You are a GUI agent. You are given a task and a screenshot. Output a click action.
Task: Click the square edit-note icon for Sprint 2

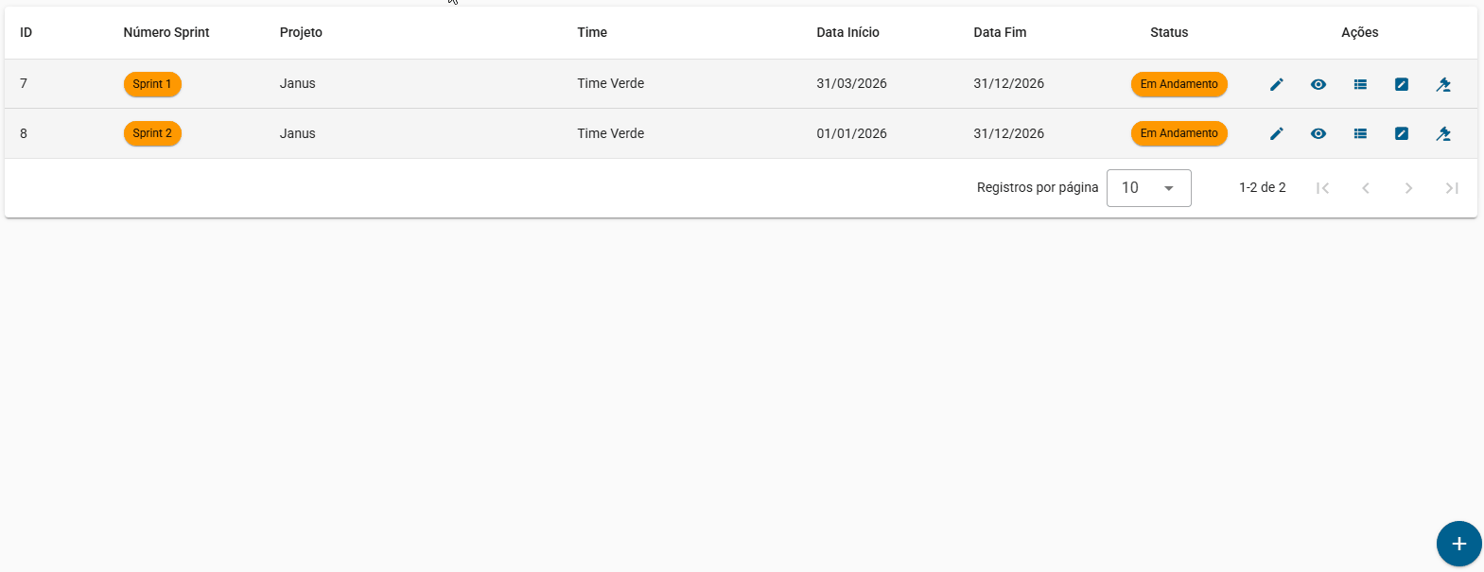1402,133
